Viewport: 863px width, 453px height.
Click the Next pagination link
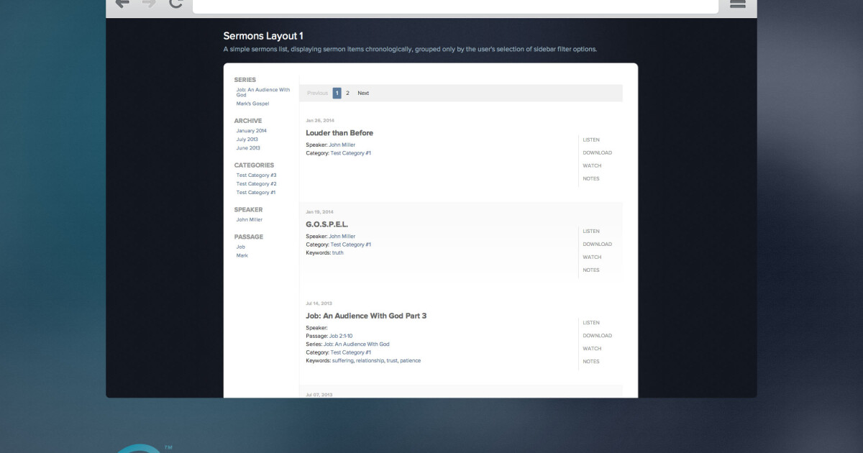363,93
